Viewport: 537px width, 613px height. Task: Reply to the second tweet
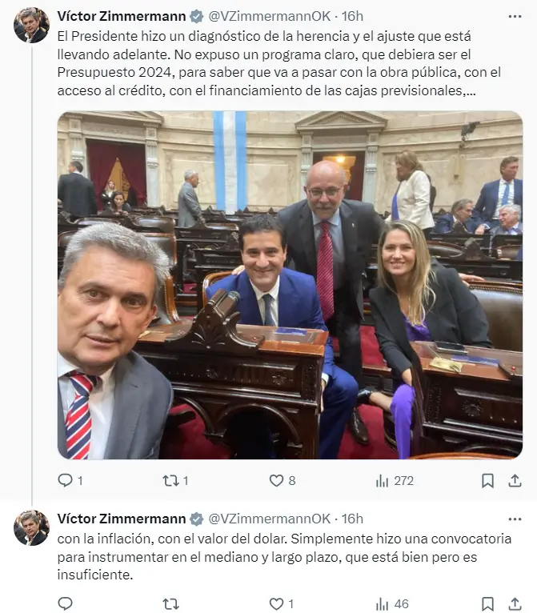point(66,603)
